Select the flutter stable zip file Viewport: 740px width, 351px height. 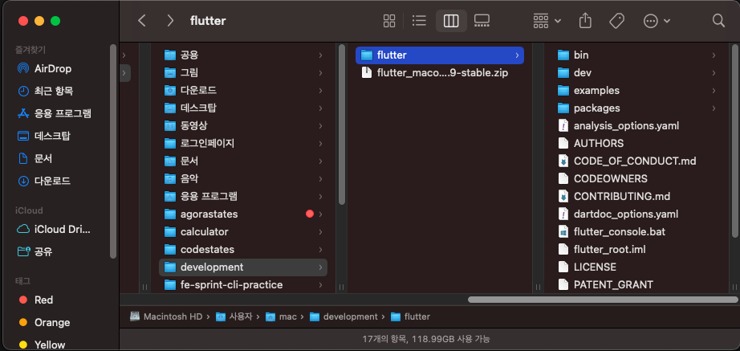[x=439, y=73]
